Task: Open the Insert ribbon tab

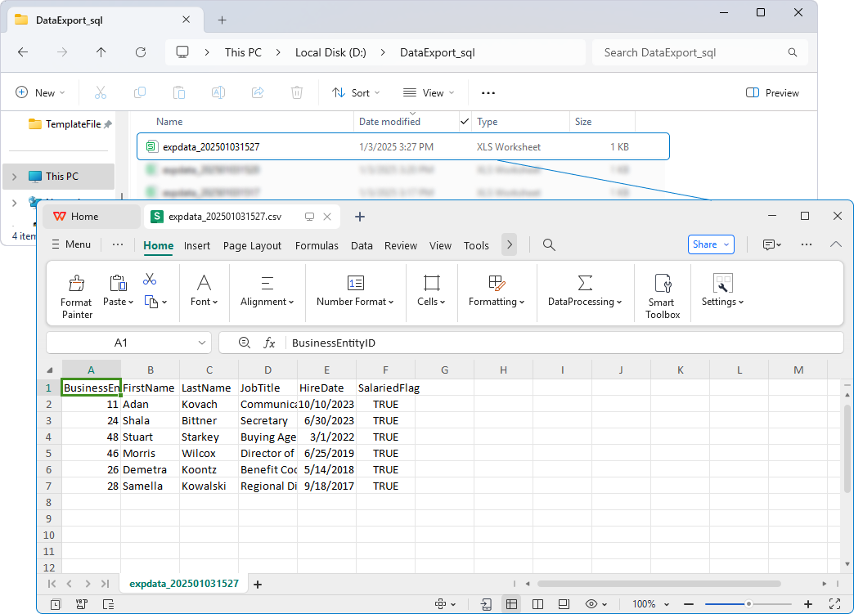Action: coord(197,245)
